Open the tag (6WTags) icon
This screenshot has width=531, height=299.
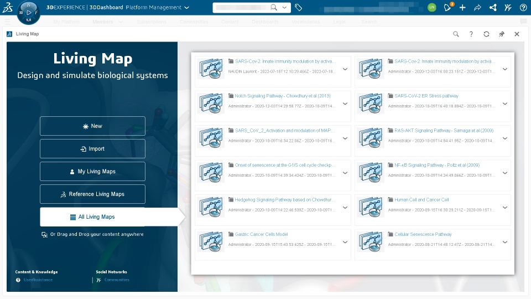298,7
